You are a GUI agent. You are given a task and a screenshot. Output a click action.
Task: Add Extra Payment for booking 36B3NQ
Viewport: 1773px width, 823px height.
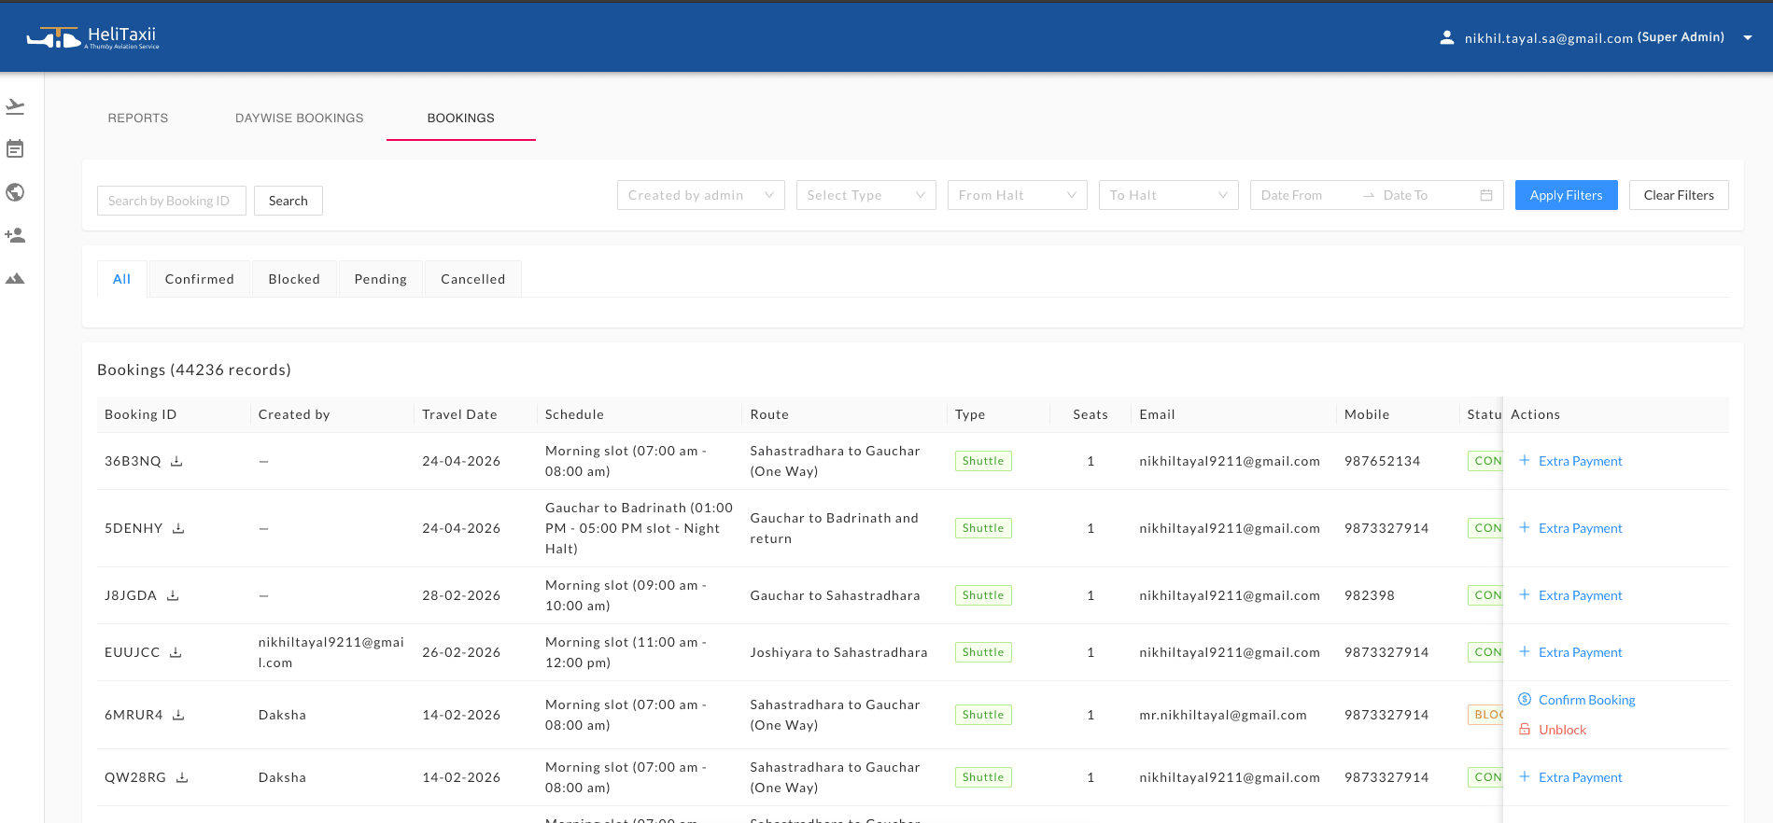(1571, 461)
